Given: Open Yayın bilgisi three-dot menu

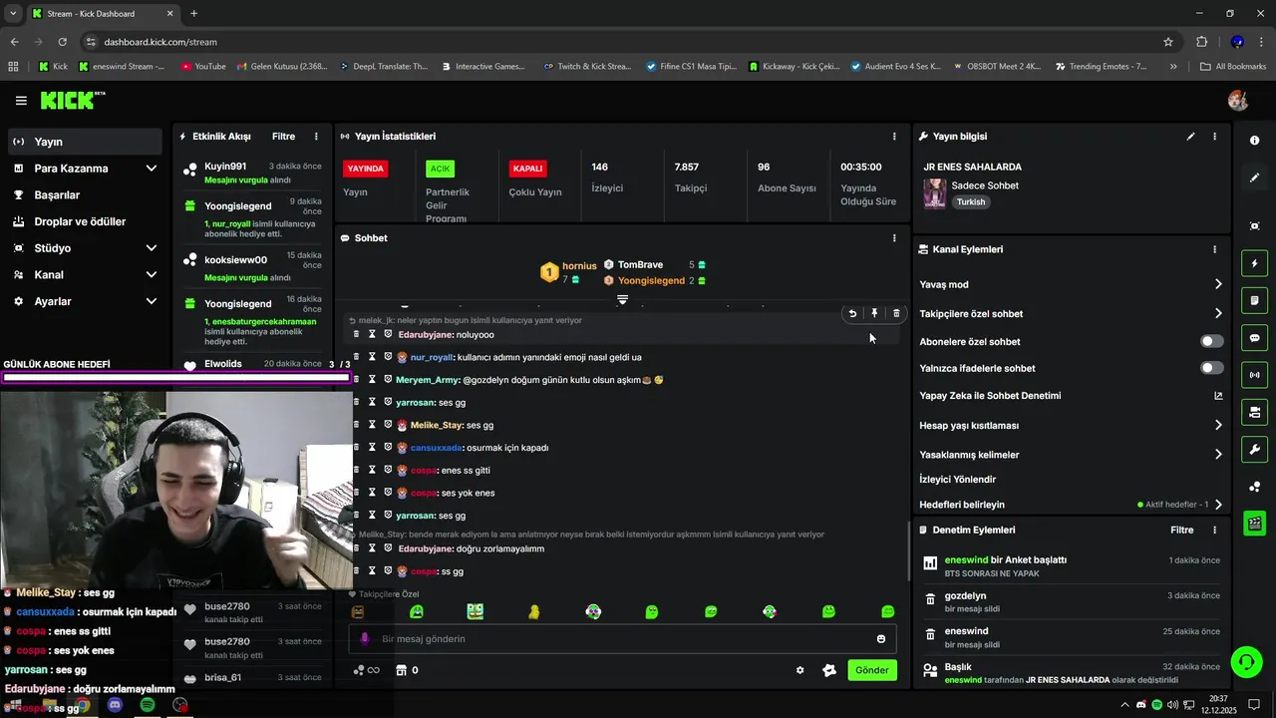Looking at the screenshot, I should tap(1214, 137).
